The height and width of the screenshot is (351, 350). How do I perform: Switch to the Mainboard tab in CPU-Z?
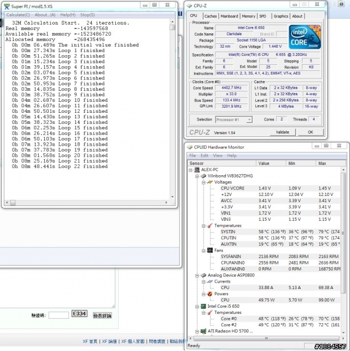[x=229, y=16]
